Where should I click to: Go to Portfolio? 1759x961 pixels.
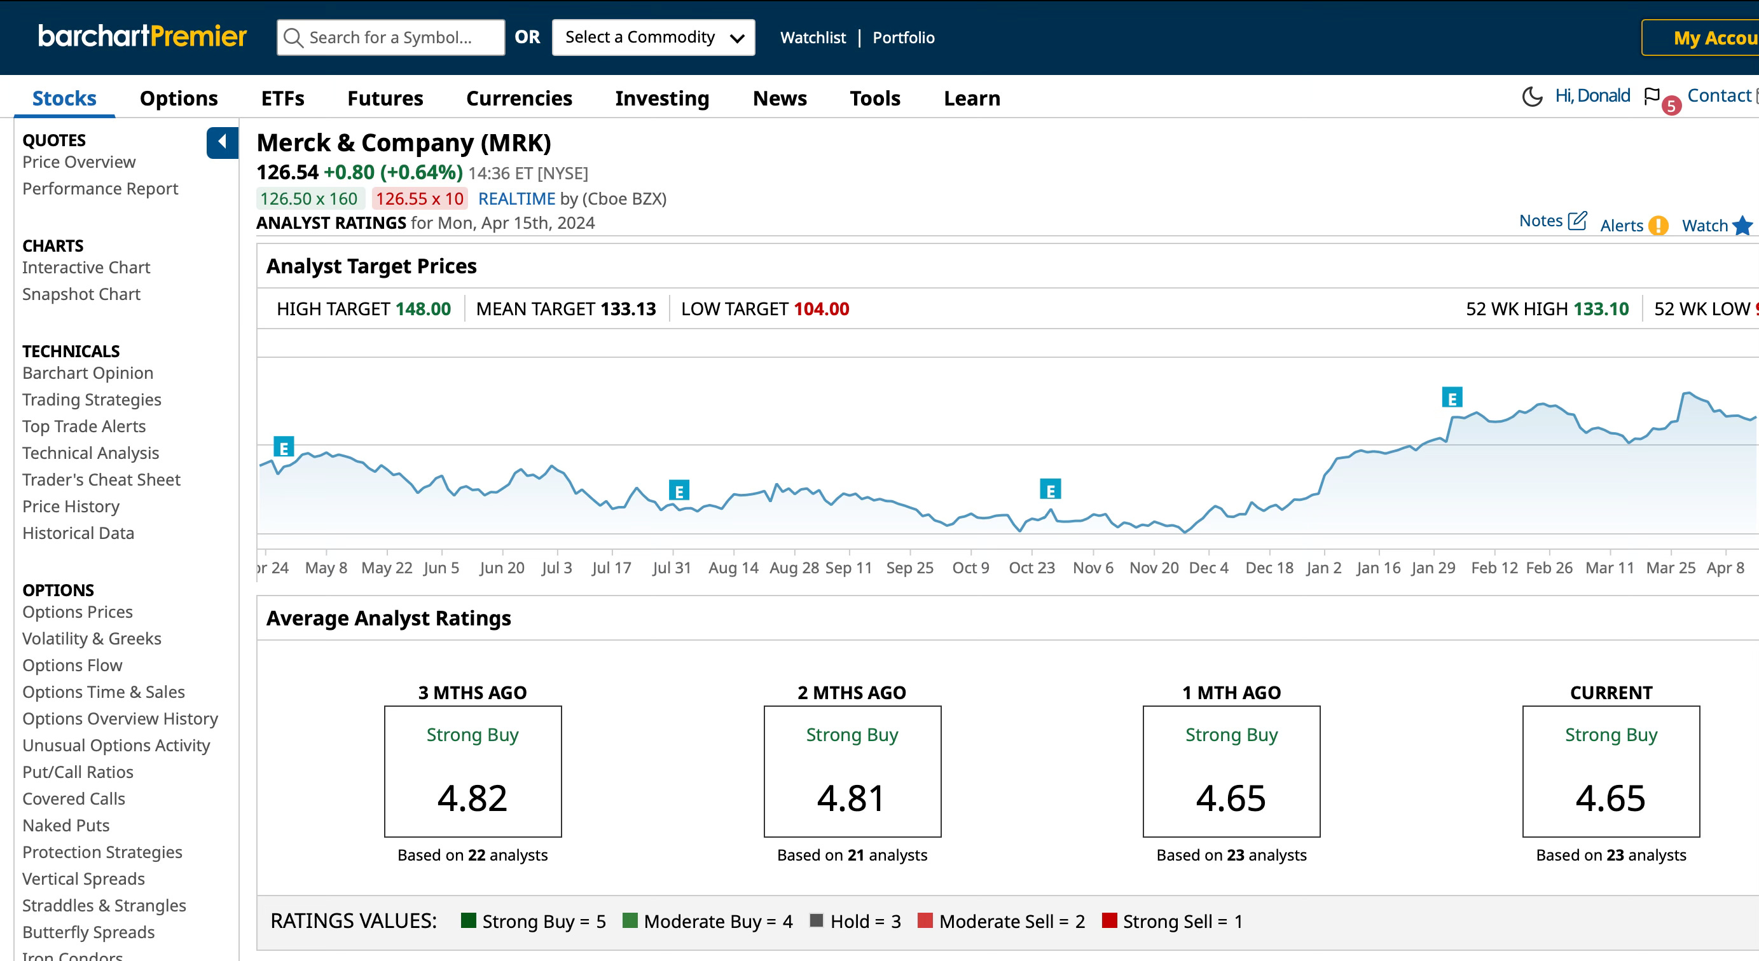point(904,37)
